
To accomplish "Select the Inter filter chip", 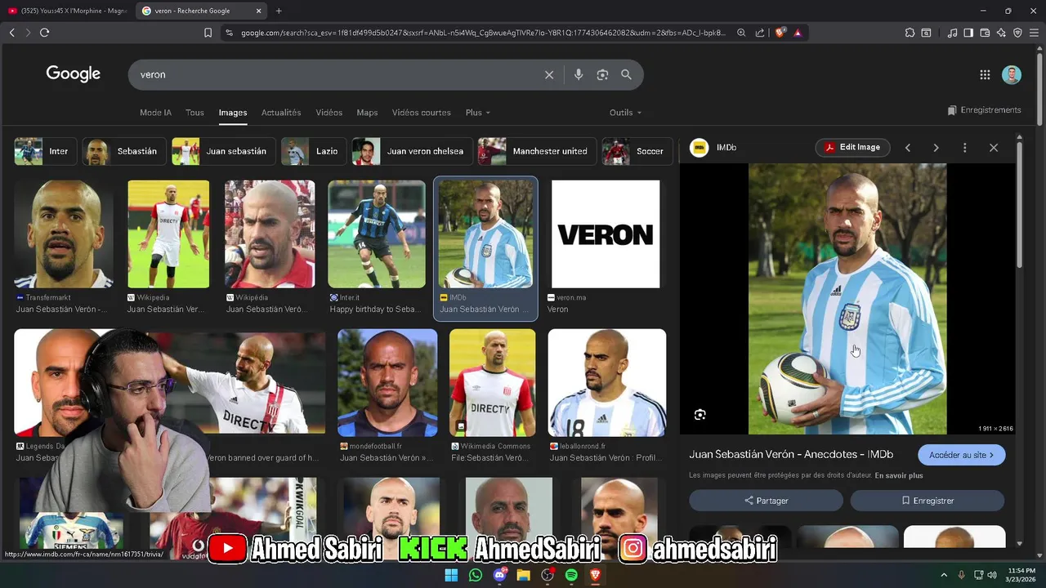I will (45, 151).
